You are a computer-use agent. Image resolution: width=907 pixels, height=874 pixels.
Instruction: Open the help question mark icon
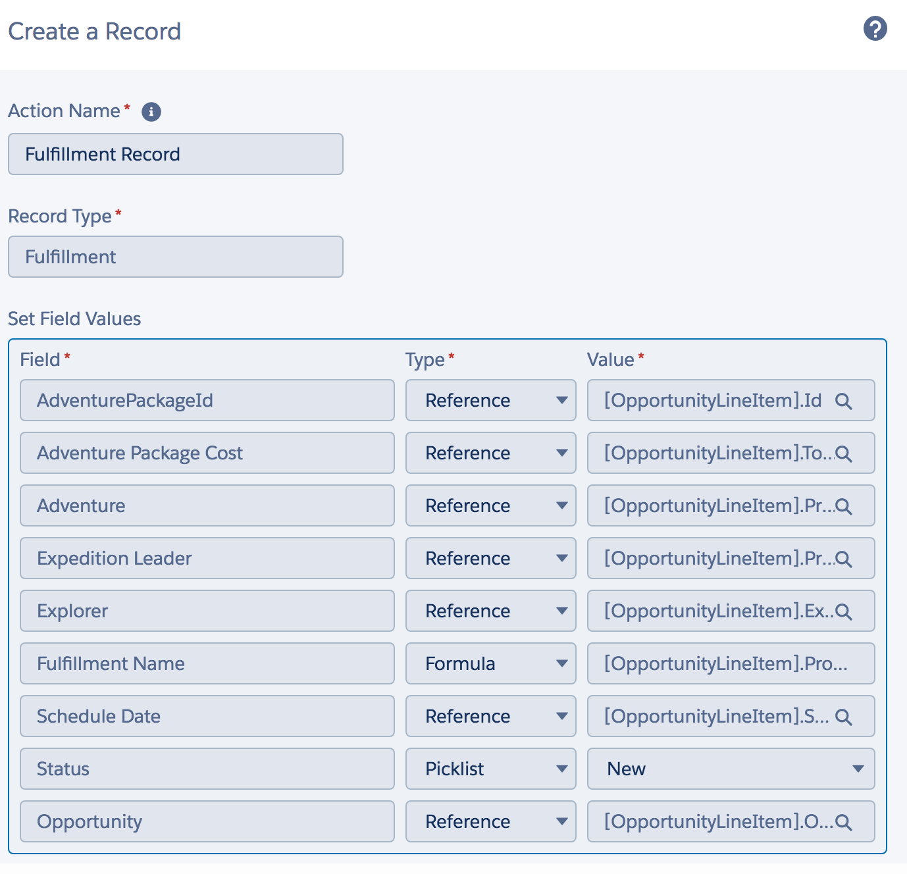(875, 29)
